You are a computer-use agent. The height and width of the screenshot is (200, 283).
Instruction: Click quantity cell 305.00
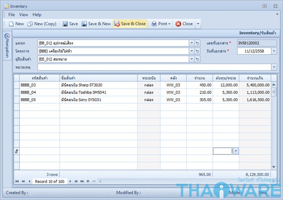click(199, 100)
